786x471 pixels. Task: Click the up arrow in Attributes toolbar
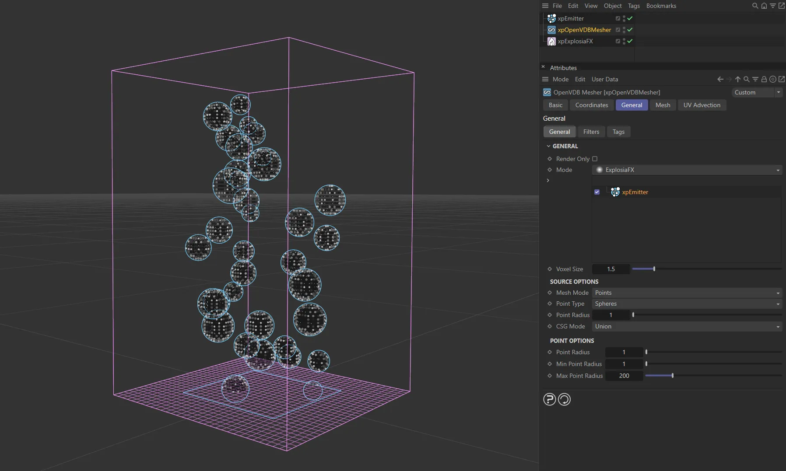click(738, 79)
